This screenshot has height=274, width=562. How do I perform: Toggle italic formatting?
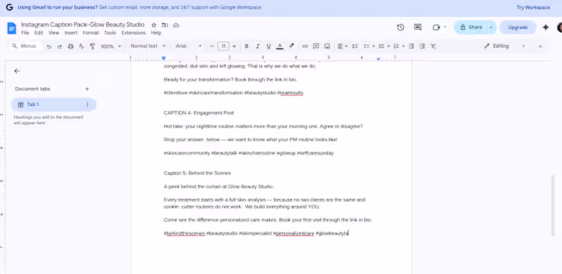point(257,46)
